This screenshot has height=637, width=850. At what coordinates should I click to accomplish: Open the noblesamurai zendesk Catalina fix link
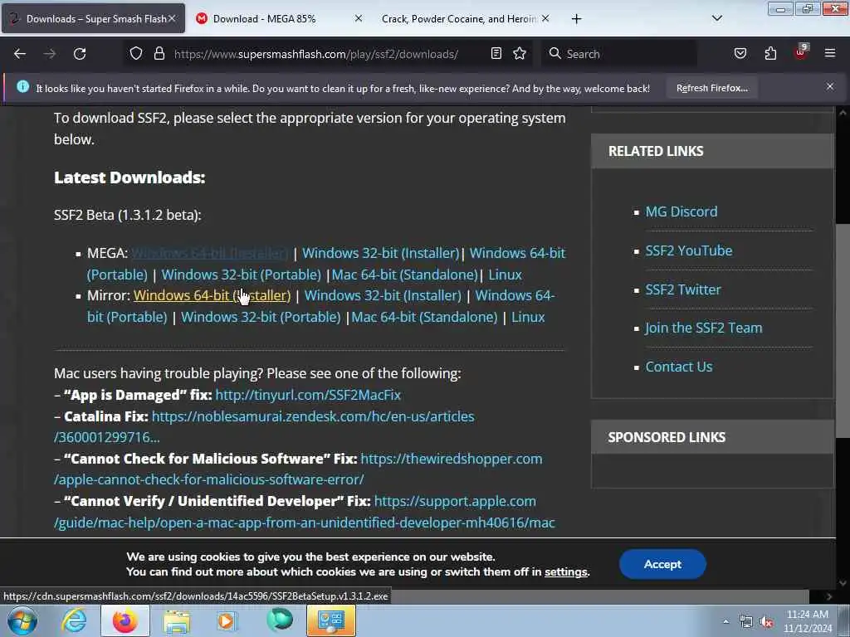[x=313, y=416]
